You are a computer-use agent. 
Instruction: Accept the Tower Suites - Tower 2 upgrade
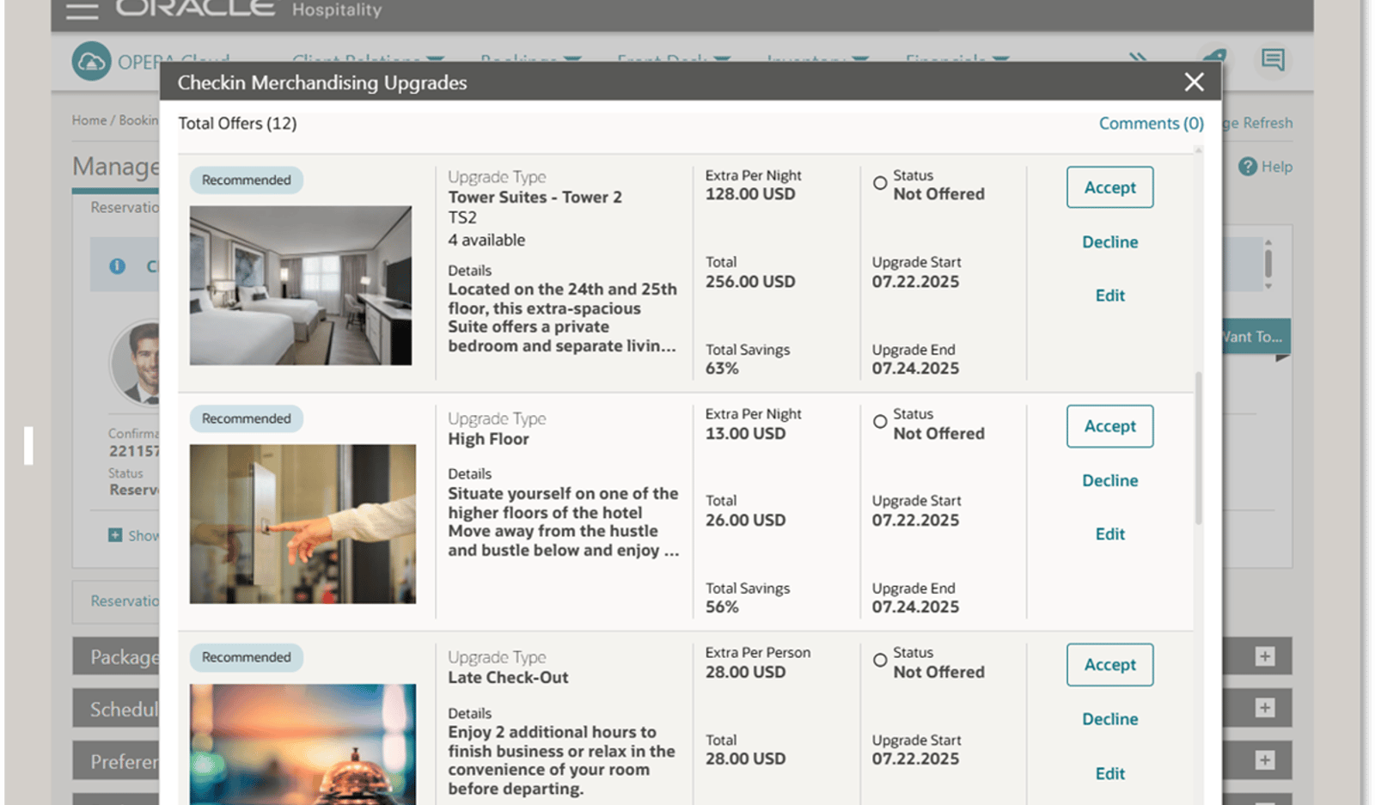click(1109, 187)
